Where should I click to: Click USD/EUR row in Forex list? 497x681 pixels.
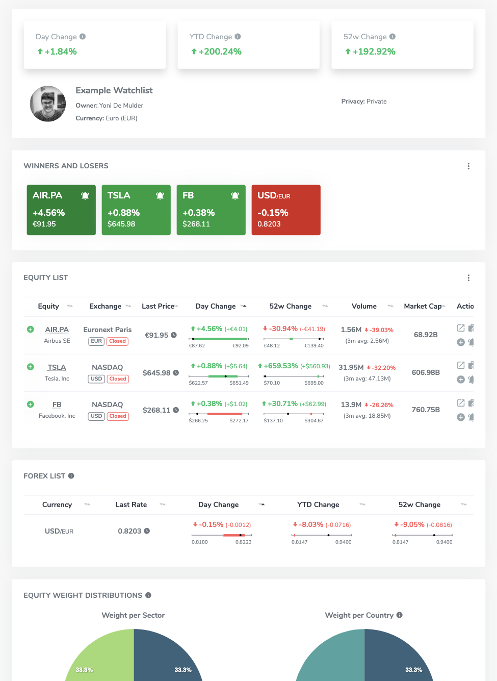click(248, 531)
